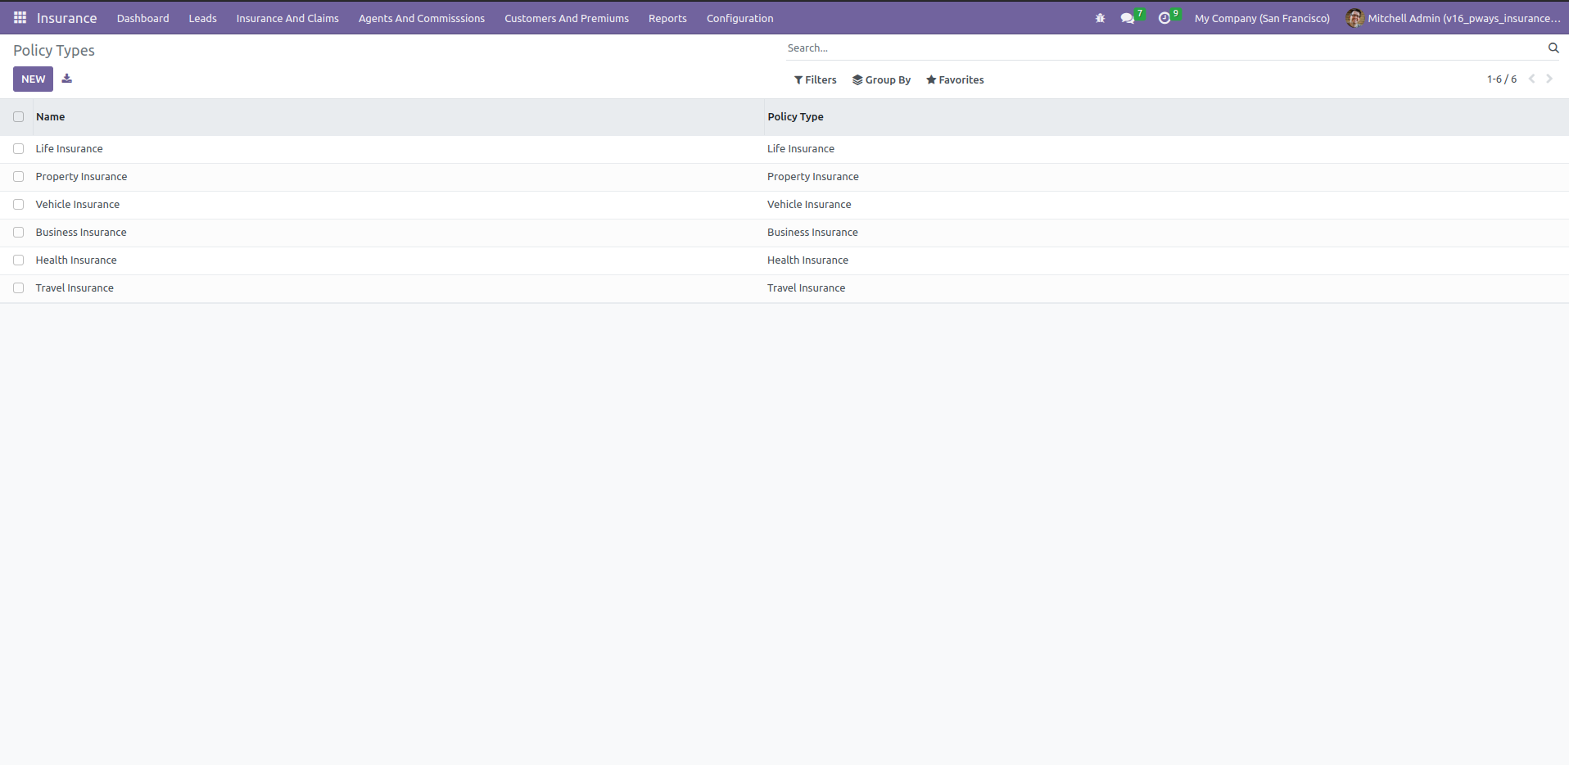Click the NEW button

point(33,79)
